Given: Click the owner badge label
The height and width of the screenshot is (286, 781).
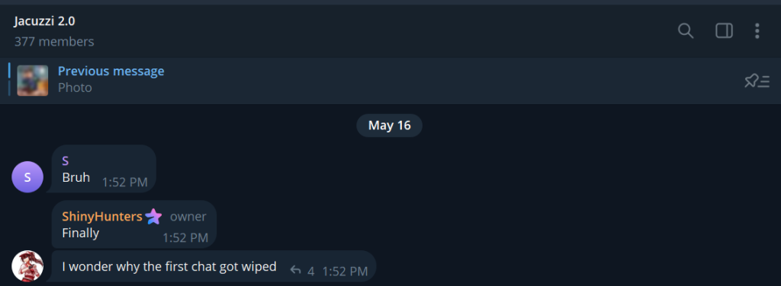Looking at the screenshot, I should (x=188, y=217).
